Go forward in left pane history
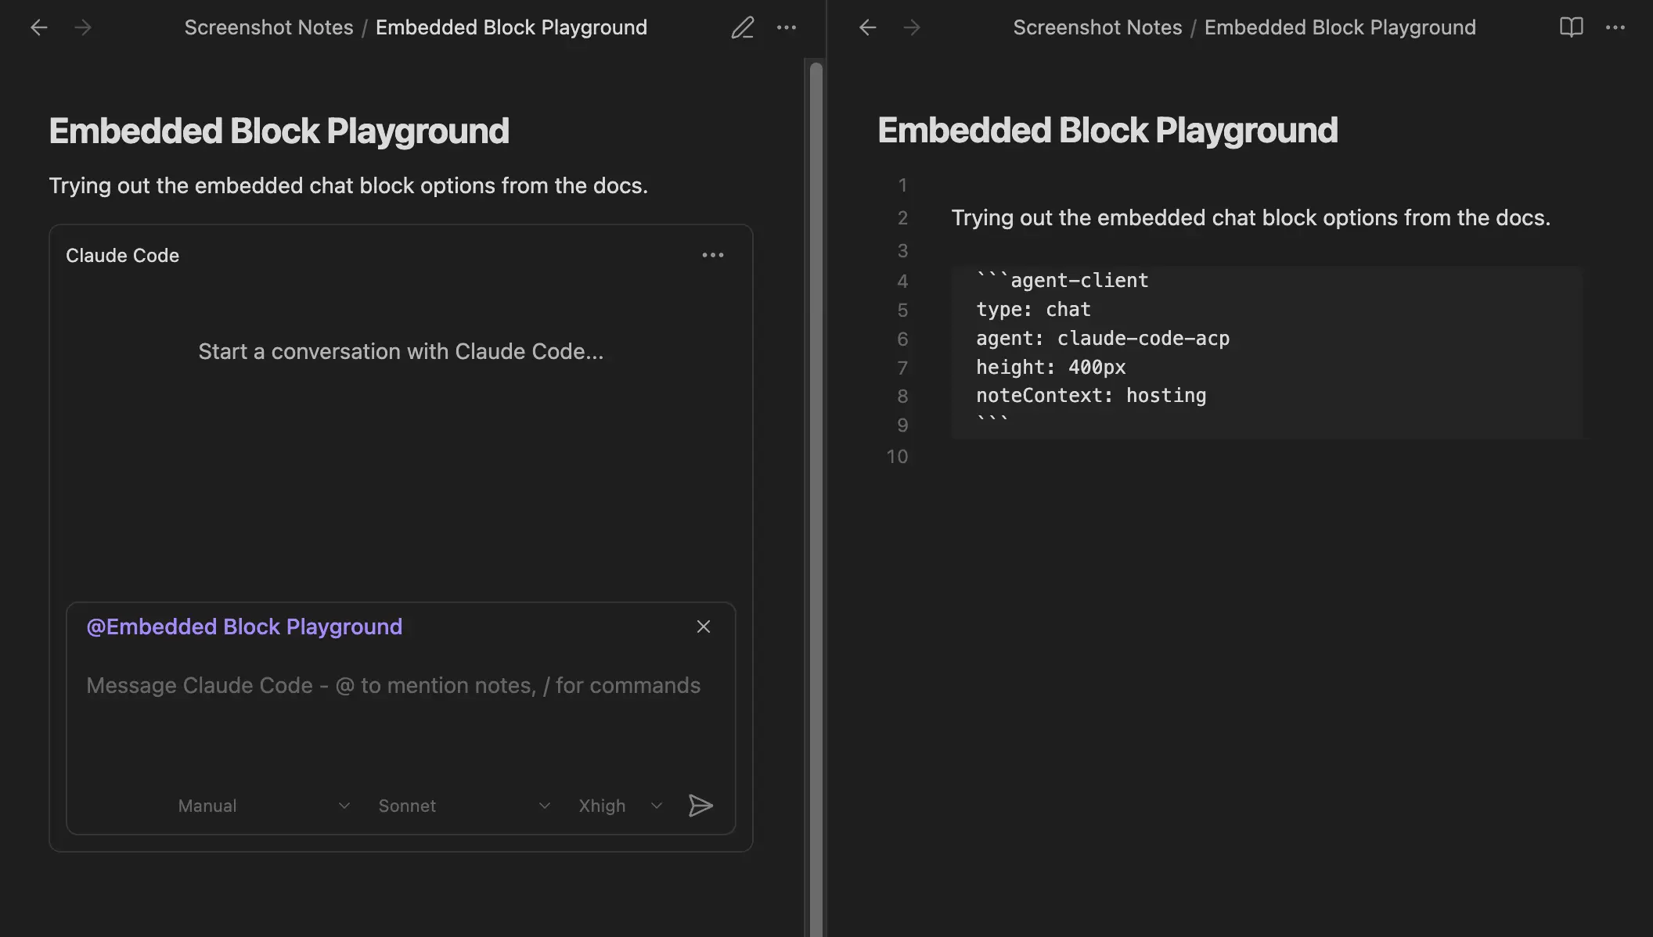Viewport: 1653px width, 937px height. (x=83, y=28)
